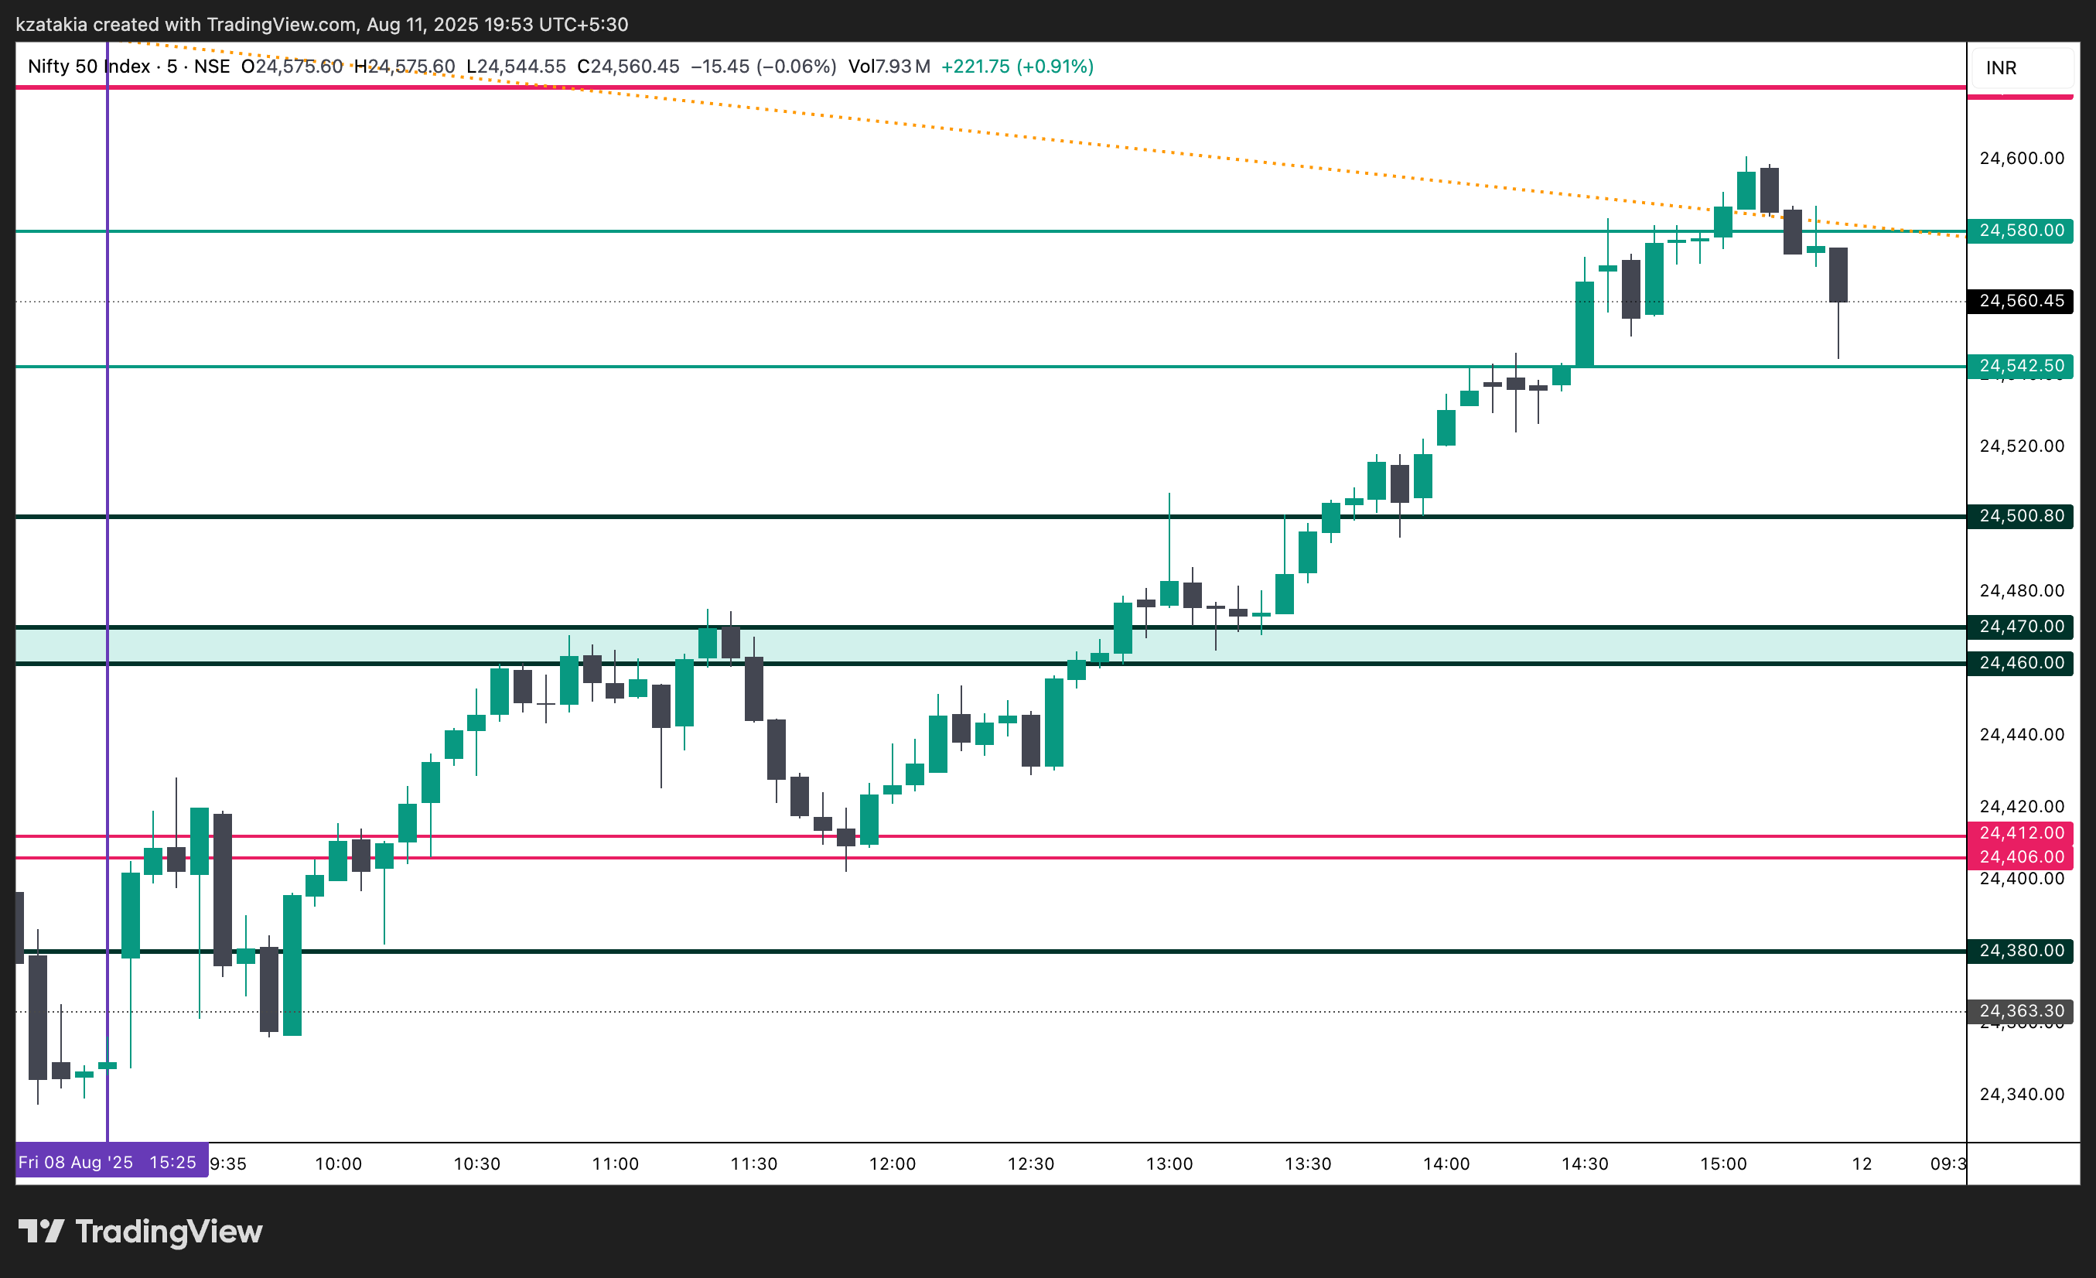The height and width of the screenshot is (1278, 2096).
Task: Click the Fri 08 Aug '25 15:25 date label
Action: click(111, 1162)
